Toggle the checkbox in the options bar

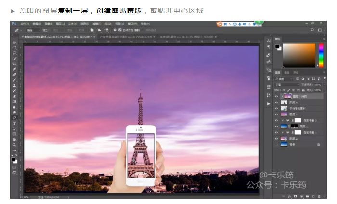(119, 30)
